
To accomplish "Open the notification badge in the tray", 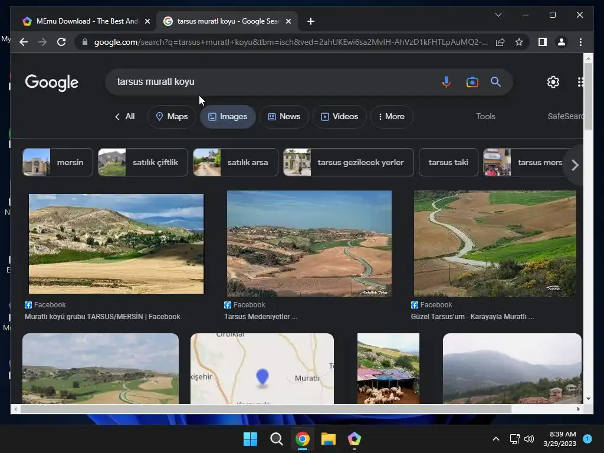I will click(x=587, y=438).
